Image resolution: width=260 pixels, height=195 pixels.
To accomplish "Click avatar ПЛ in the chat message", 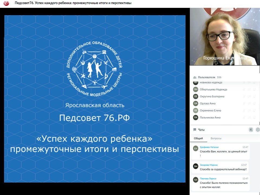I will click(x=196, y=180).
